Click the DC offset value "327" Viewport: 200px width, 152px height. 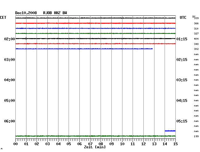tap(196, 34)
